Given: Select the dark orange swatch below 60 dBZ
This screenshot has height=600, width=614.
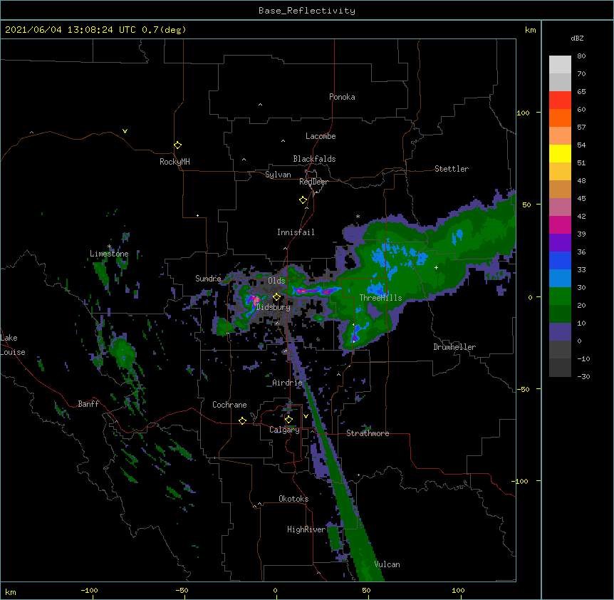Looking at the screenshot, I should pyautogui.click(x=560, y=118).
